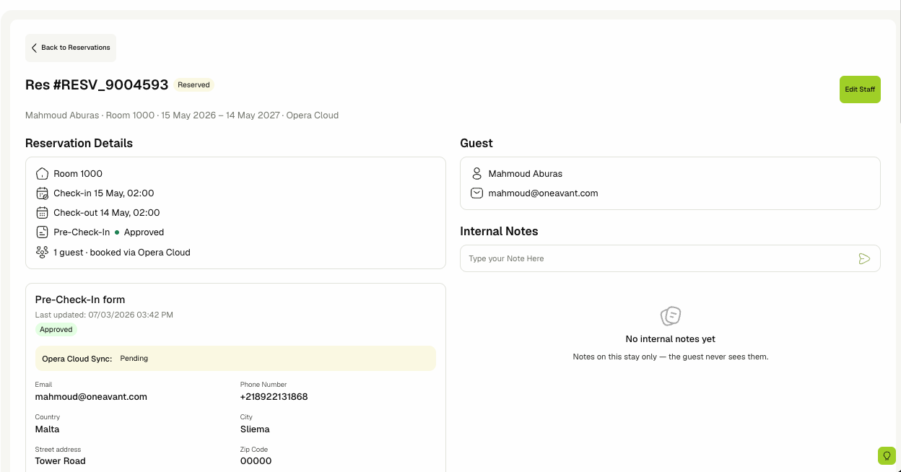Click country value Malta

click(48, 429)
